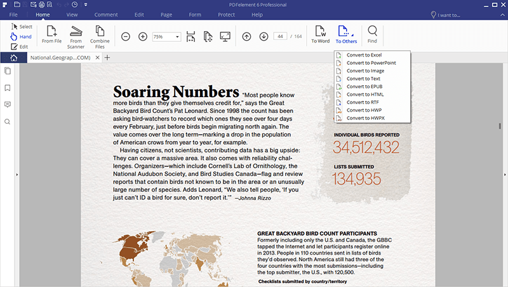This screenshot has height=287, width=508.
Task: Go to the Home start screen icon
Action: pos(13,58)
